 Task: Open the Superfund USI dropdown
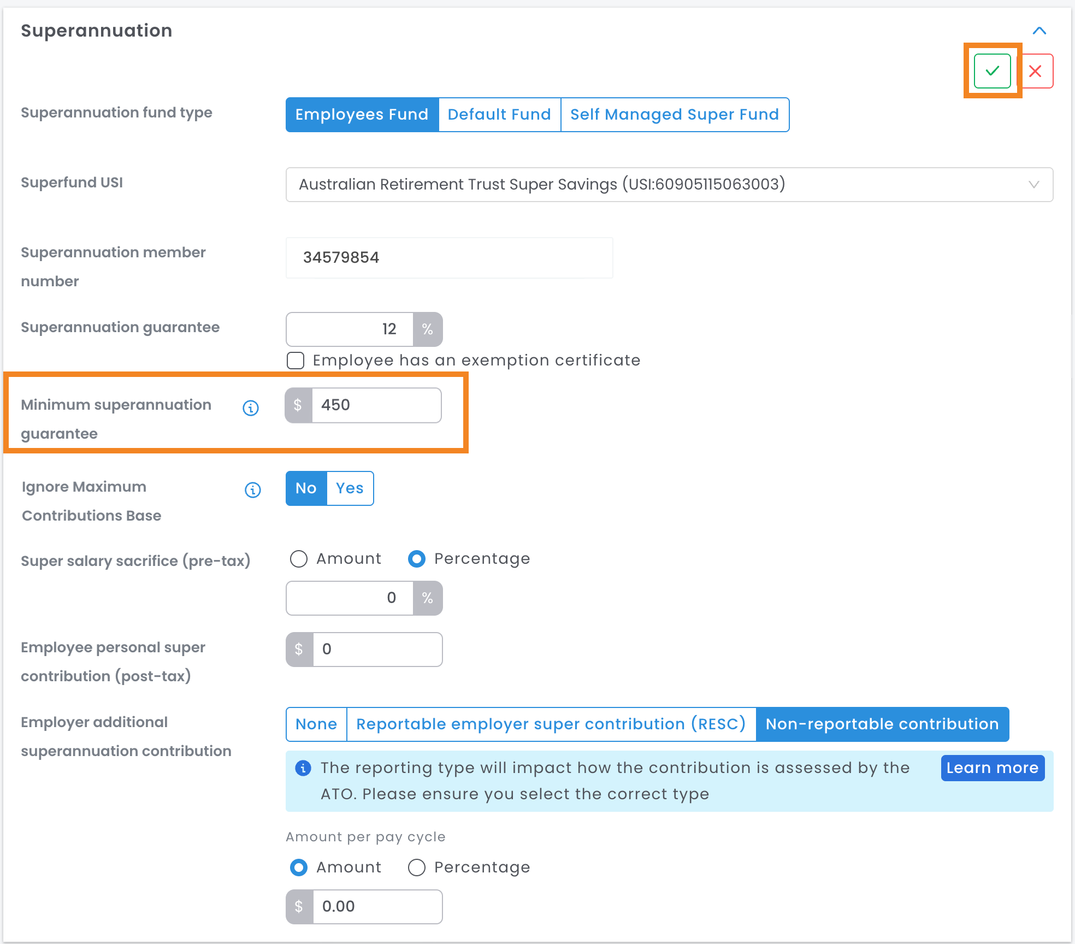click(x=669, y=185)
